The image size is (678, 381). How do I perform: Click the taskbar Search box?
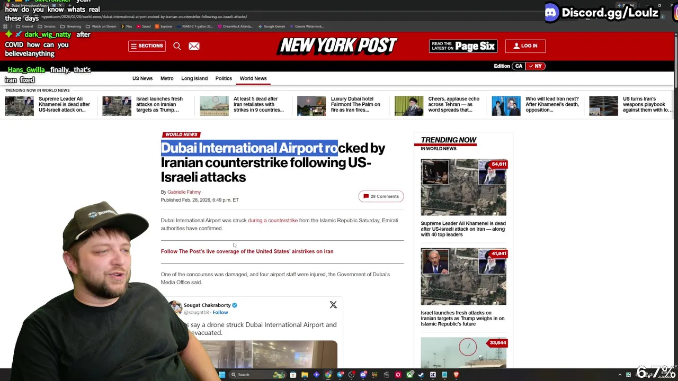click(257, 375)
